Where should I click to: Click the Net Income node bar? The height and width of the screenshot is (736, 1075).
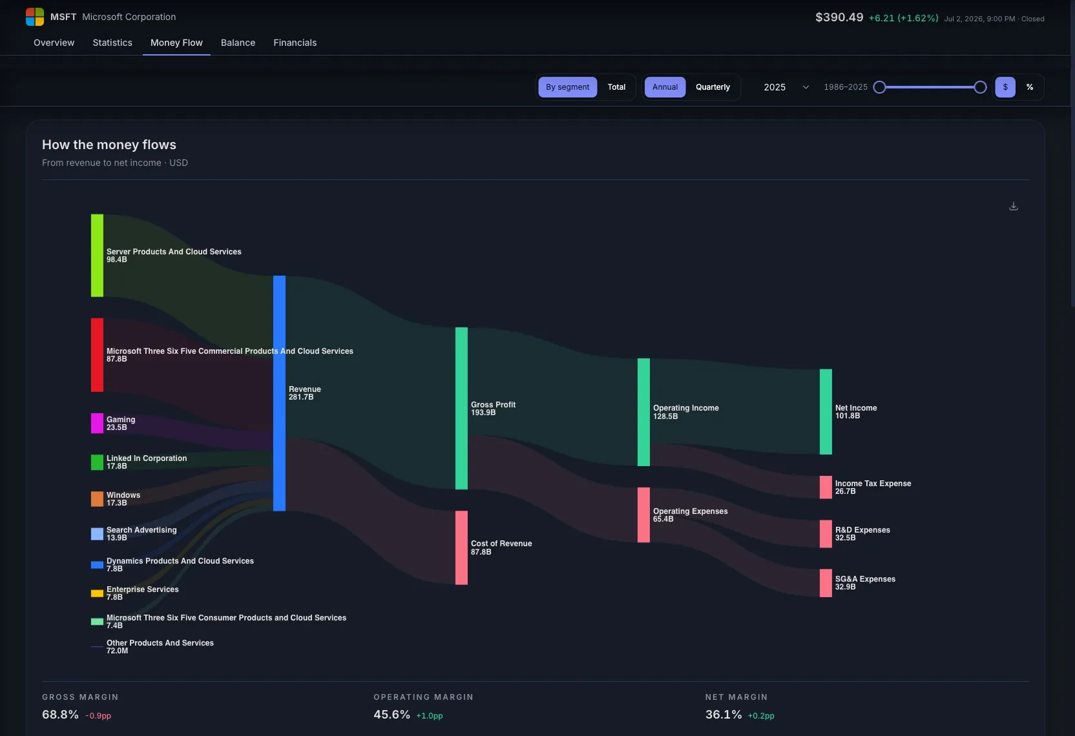[826, 412]
